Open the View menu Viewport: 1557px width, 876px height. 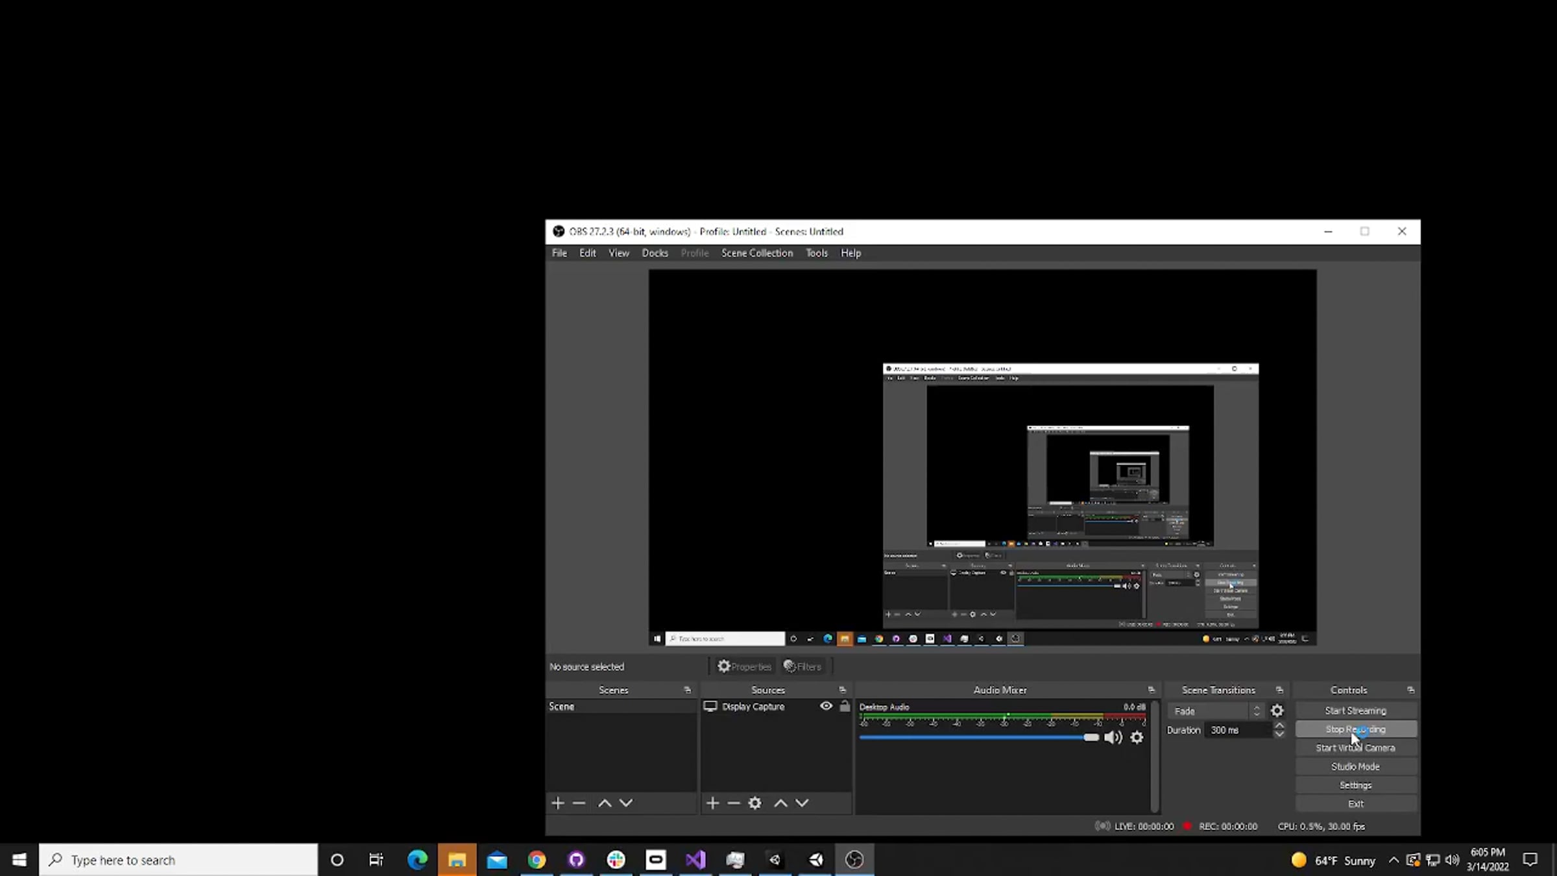(619, 253)
